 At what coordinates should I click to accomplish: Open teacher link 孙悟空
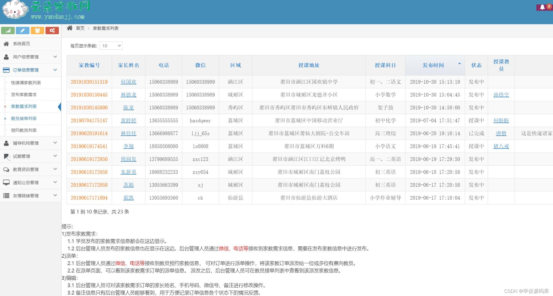click(501, 95)
